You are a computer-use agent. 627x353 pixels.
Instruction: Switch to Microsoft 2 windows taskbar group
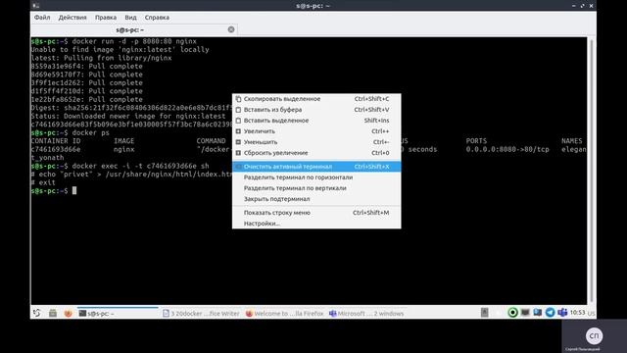click(x=366, y=314)
